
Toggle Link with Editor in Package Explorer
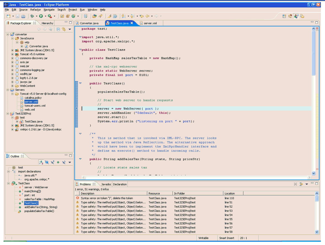(x=64, y=29)
